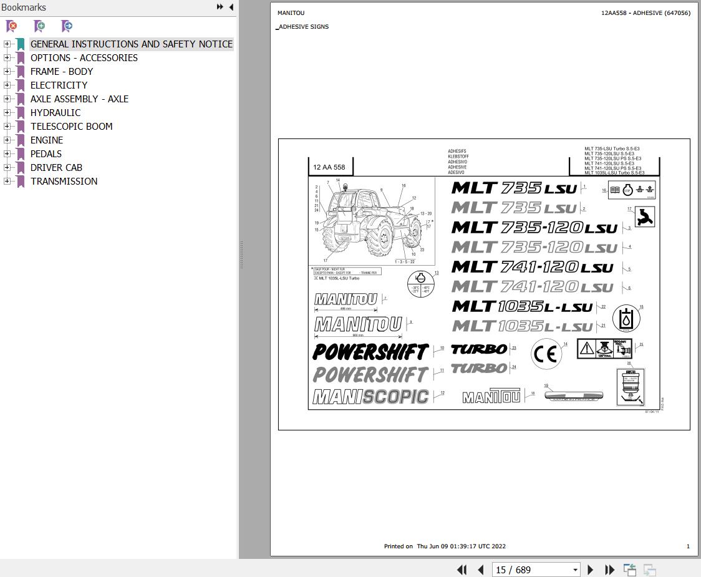This screenshot has height=577, width=701.
Task: Select the TELESCOPIC BOOM bookmark
Action: [72, 127]
